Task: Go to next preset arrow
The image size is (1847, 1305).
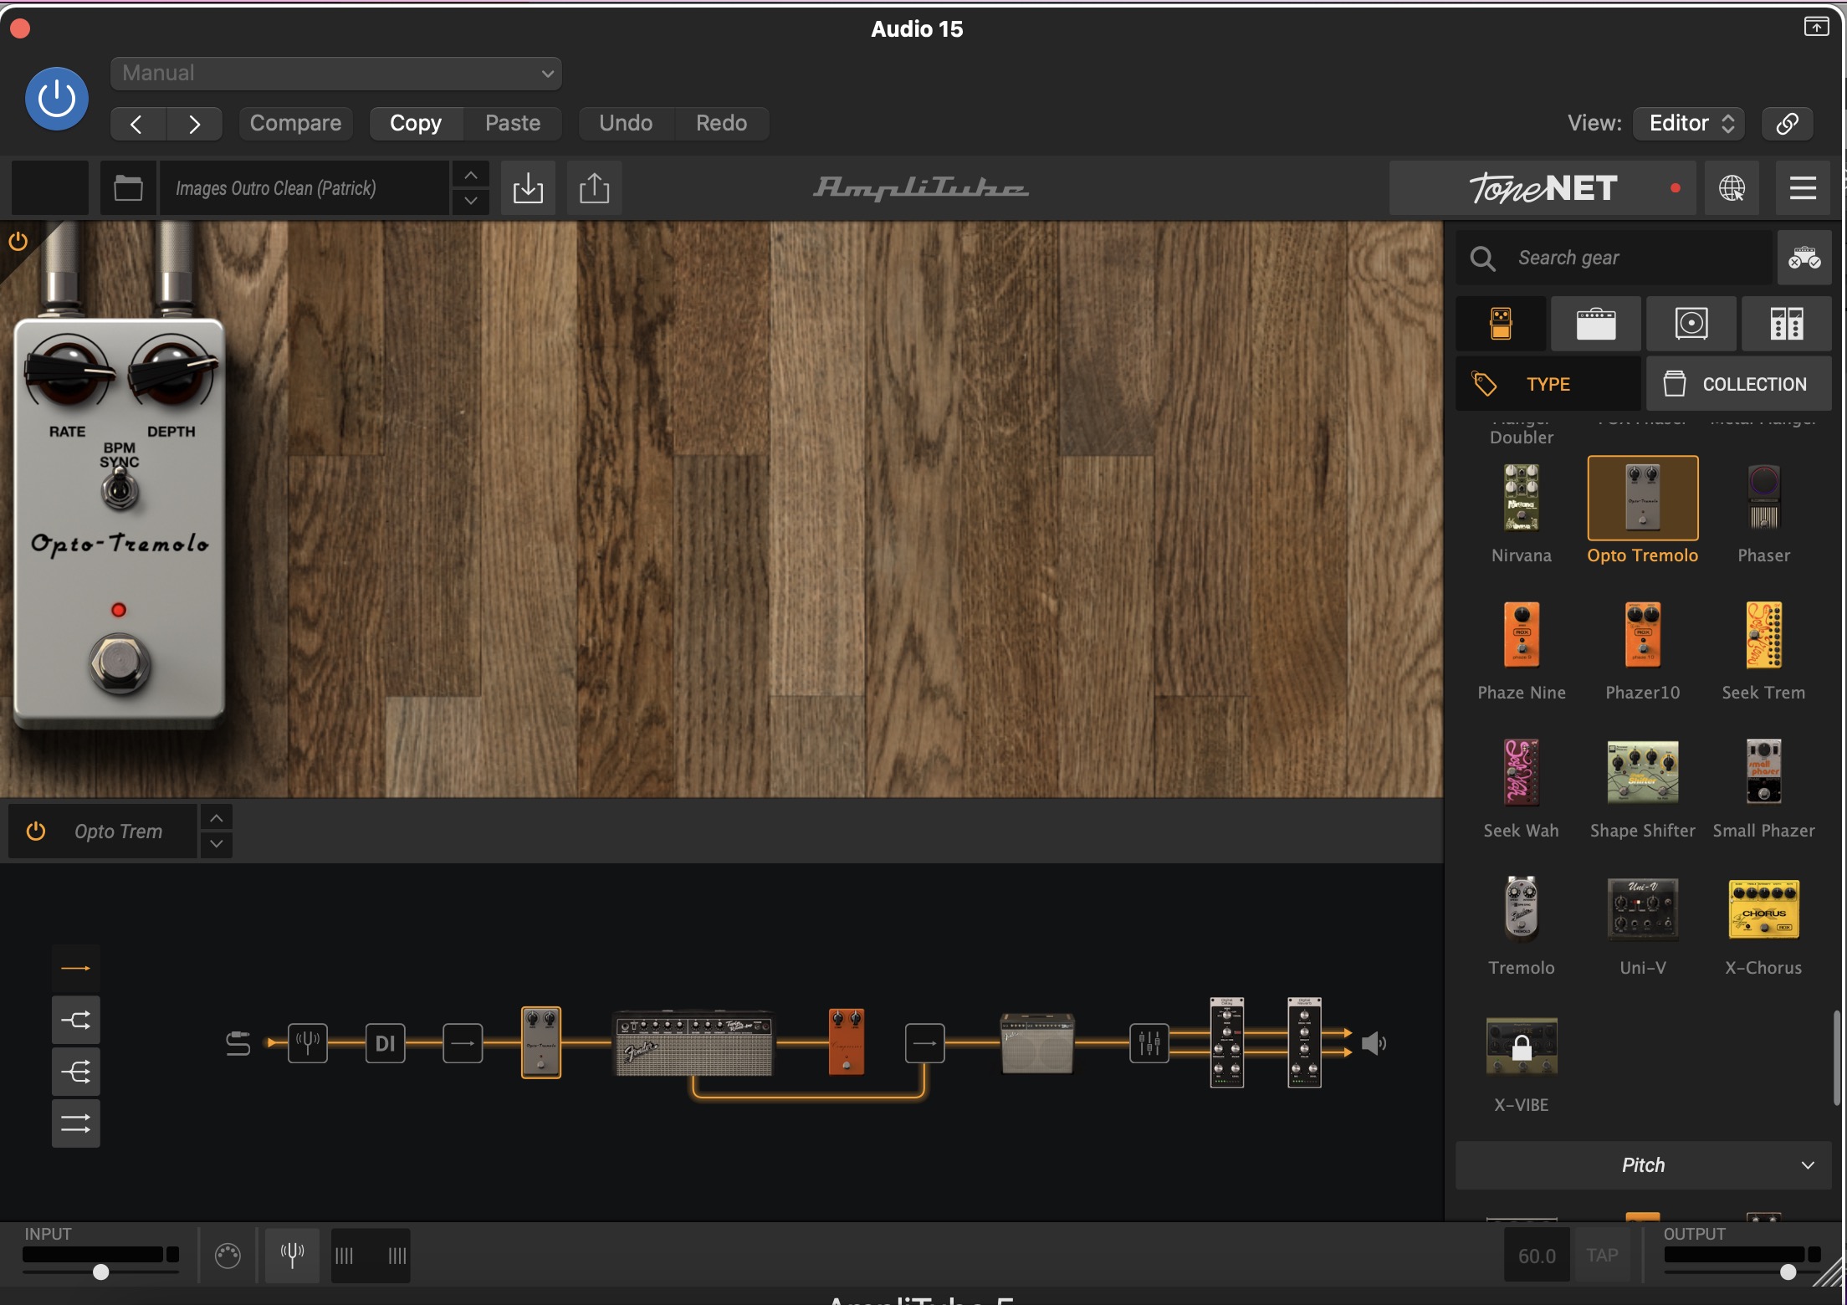Action: [194, 124]
